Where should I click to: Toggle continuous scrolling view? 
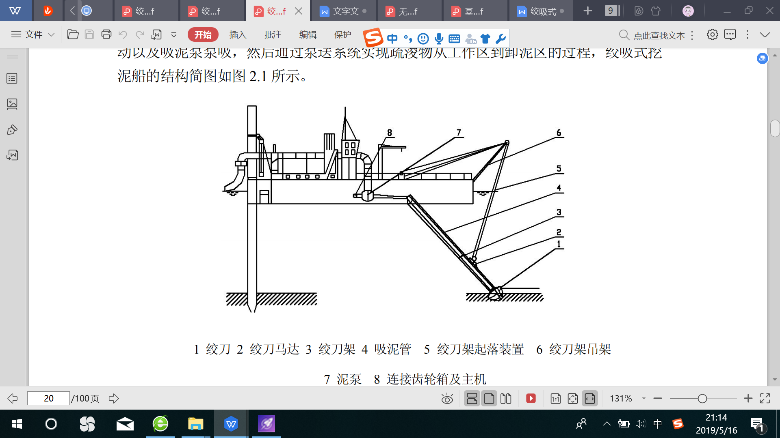[x=472, y=398]
